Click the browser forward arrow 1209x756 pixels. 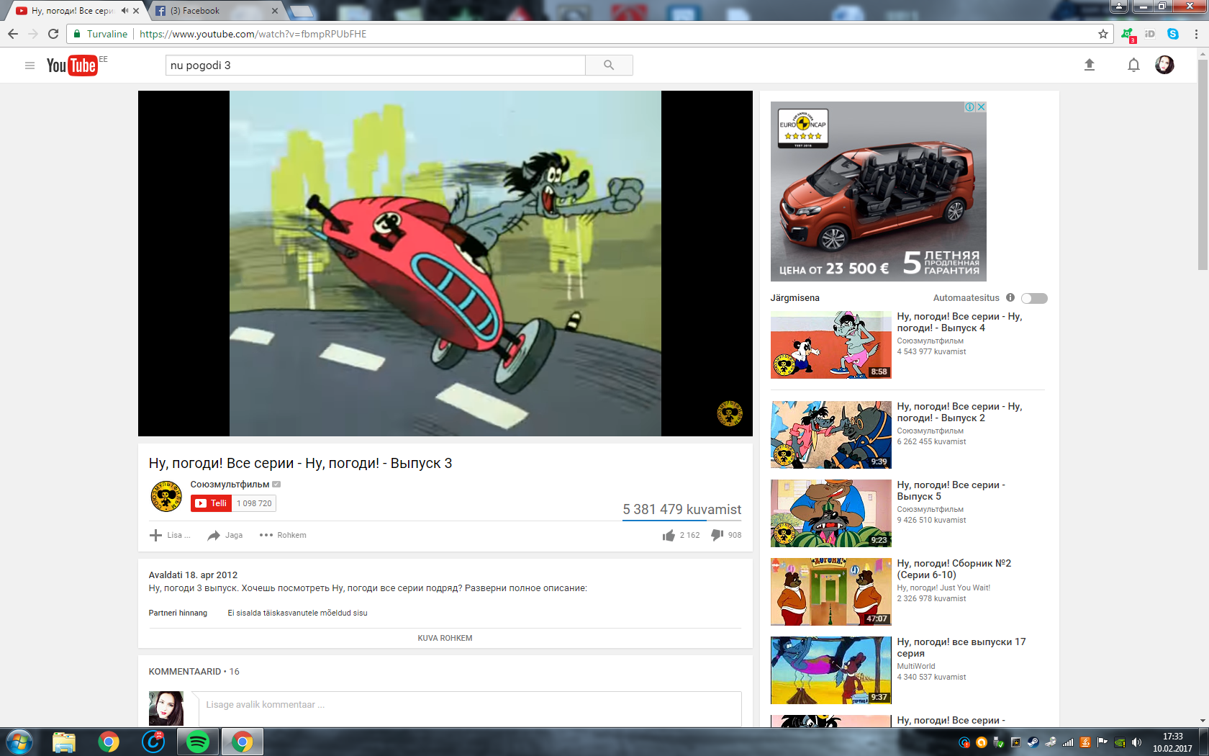coord(33,34)
